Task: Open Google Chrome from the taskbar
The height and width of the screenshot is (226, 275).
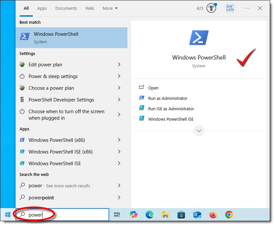Action: (x=229, y=215)
